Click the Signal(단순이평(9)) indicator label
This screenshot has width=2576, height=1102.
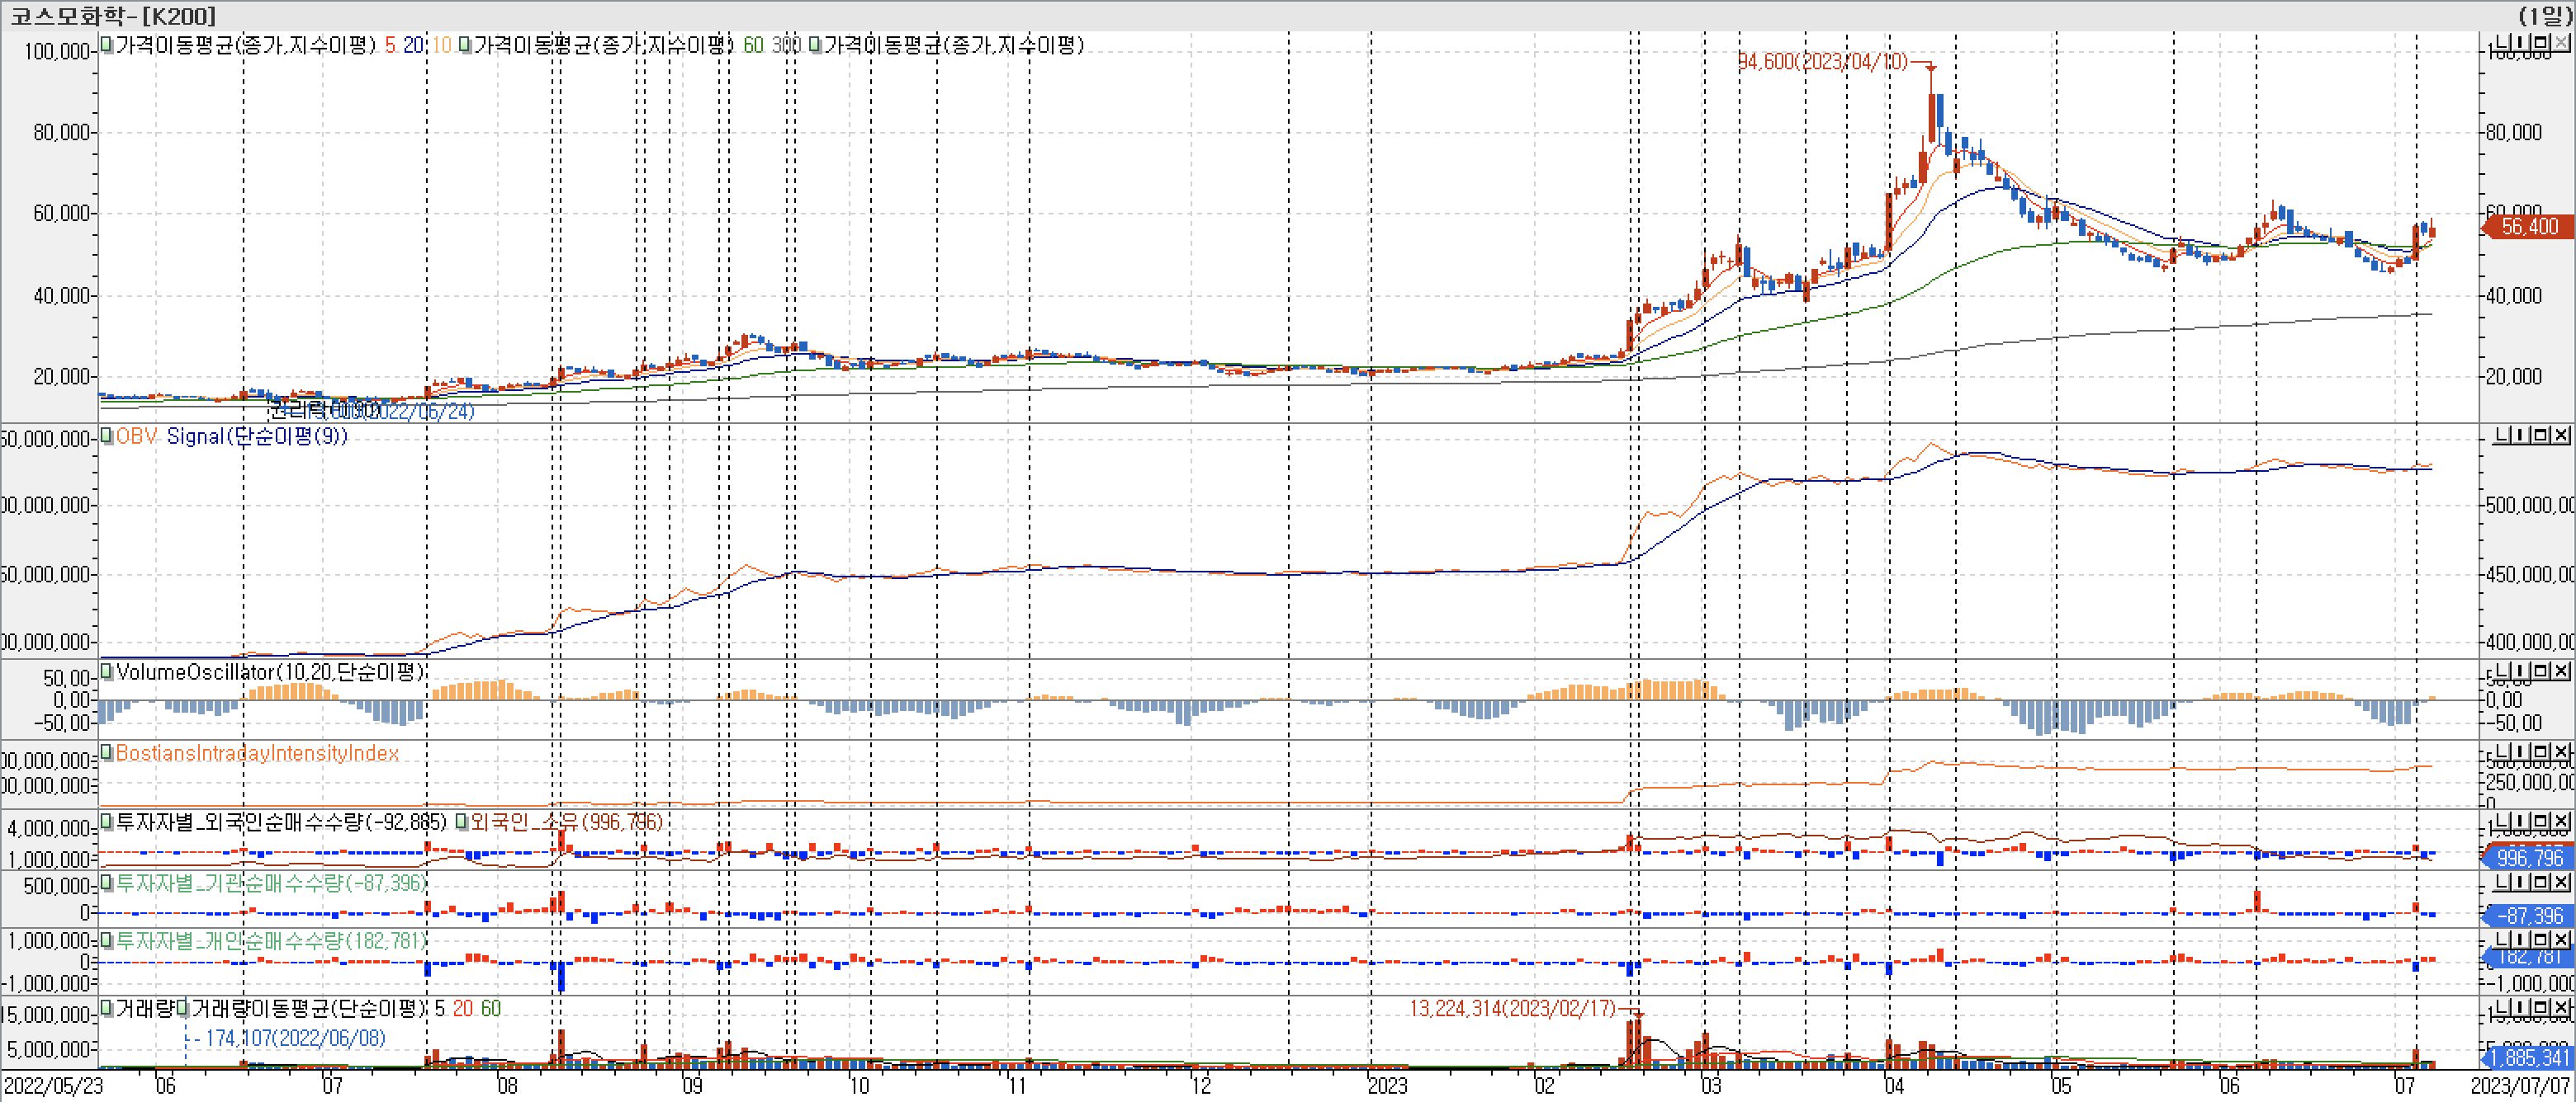(256, 436)
